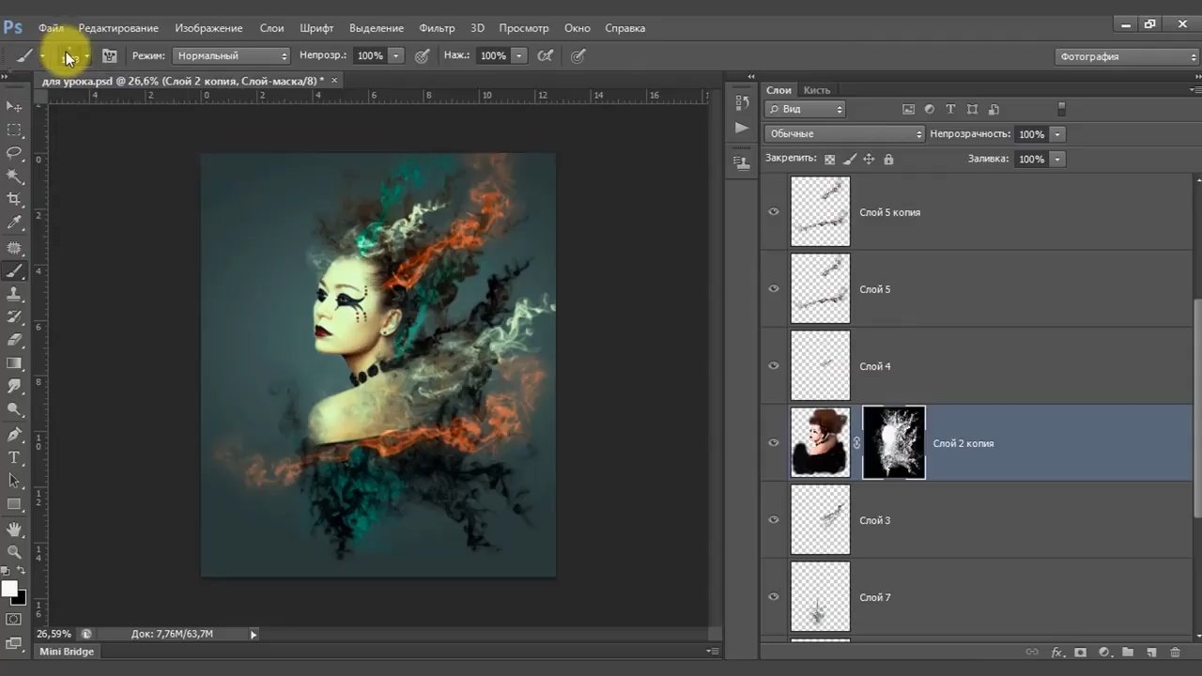The height and width of the screenshot is (676, 1202).
Task: Hide layer Слой 7
Action: [774, 597]
